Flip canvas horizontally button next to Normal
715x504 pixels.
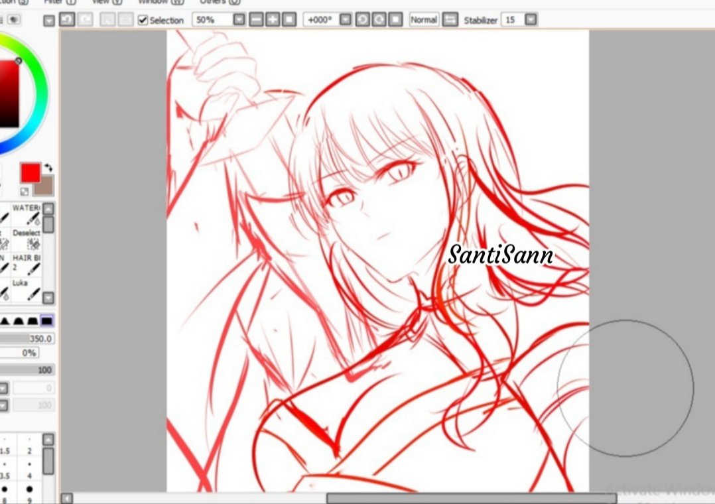coord(450,20)
